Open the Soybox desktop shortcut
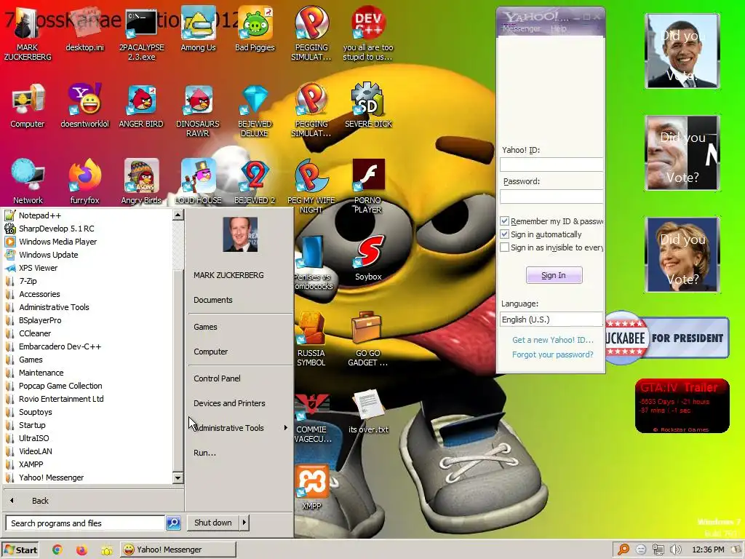The height and width of the screenshot is (559, 745). pyautogui.click(x=368, y=258)
